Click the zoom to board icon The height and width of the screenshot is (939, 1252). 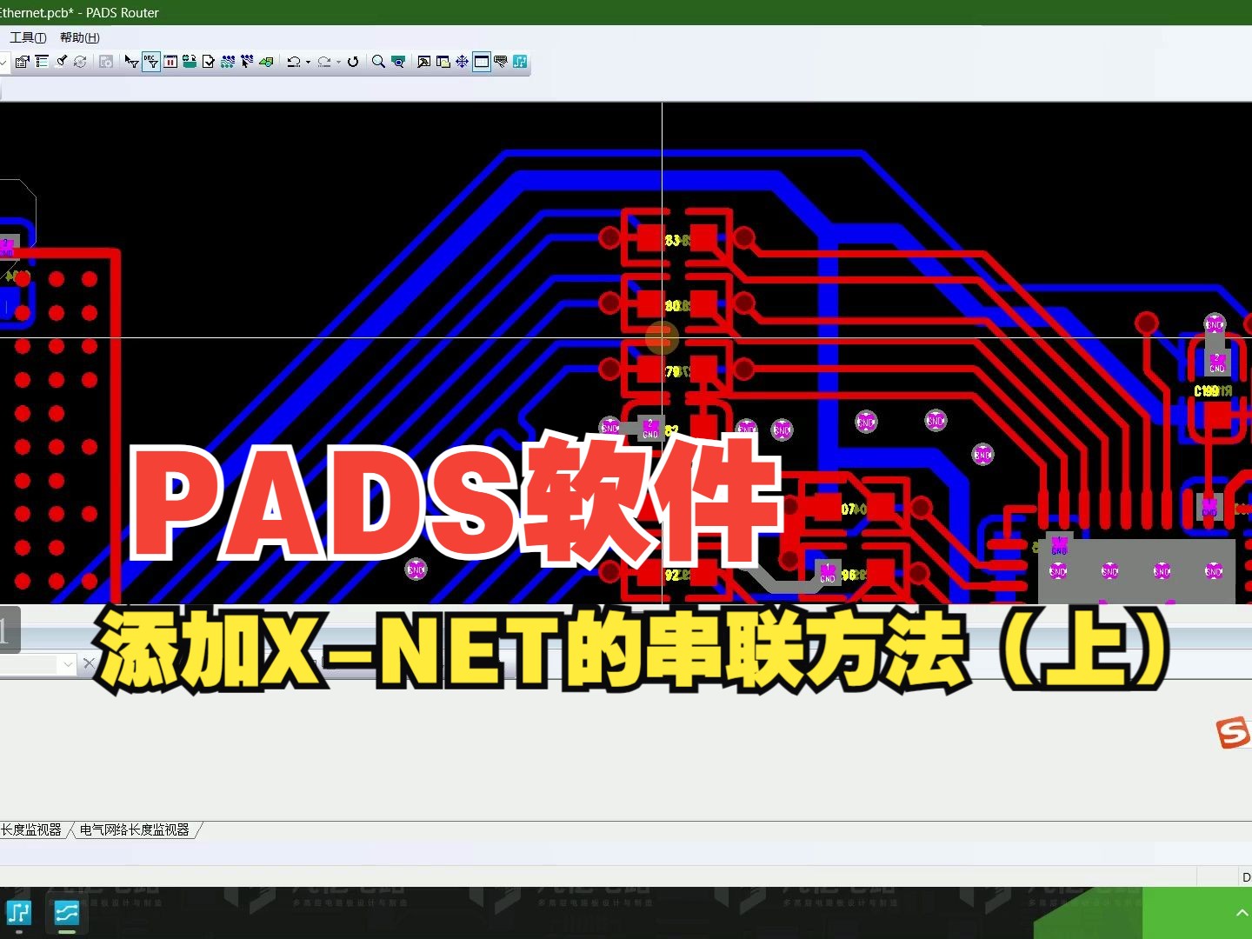coord(398,62)
